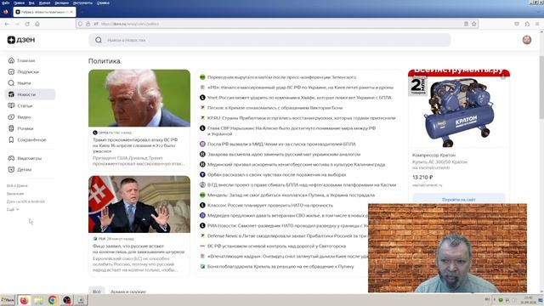Open Видеоигры section in sidebar
544x306 pixels.
pos(25,158)
